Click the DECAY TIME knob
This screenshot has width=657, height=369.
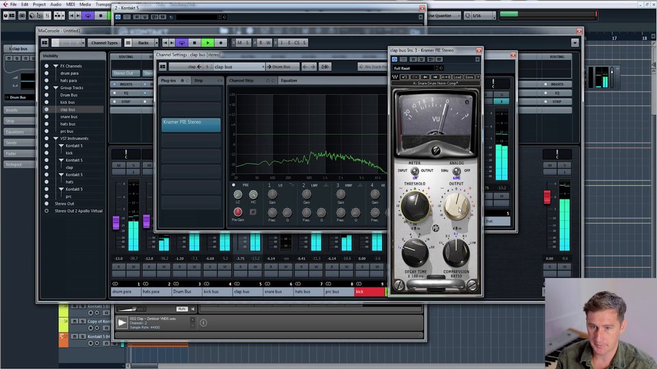[x=415, y=252]
